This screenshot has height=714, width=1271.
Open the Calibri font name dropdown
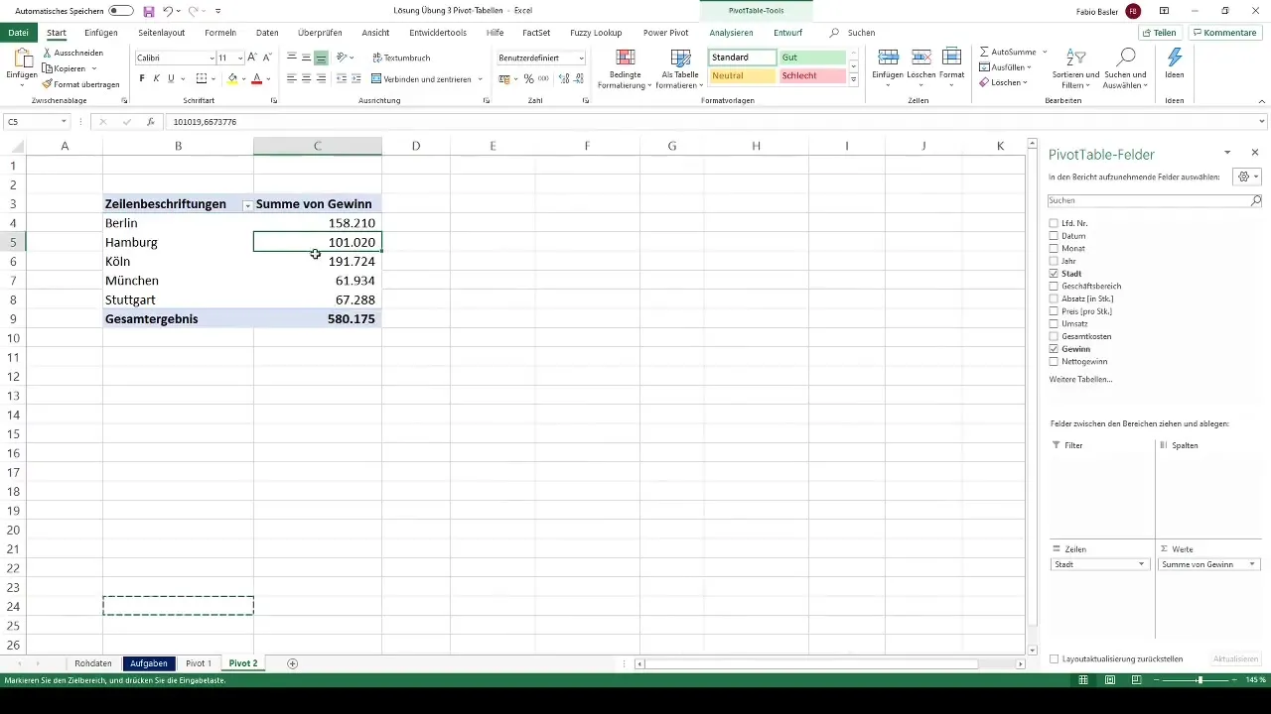(x=212, y=59)
